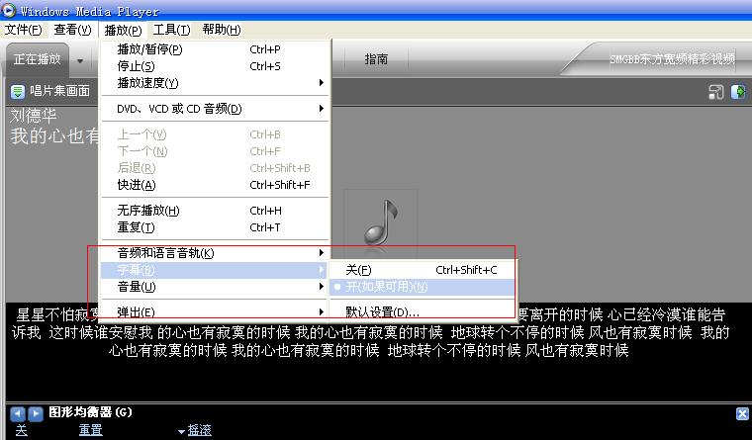The width and height of the screenshot is (752, 440).
Task: Open SMGBB东方宽频精彩视频 tab
Action: 672,59
